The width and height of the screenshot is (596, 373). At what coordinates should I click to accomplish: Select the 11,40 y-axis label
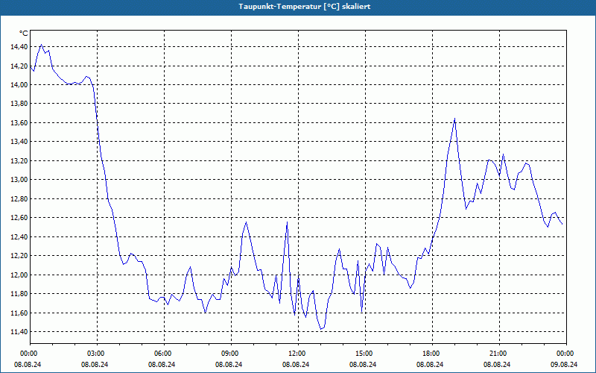tap(19, 332)
